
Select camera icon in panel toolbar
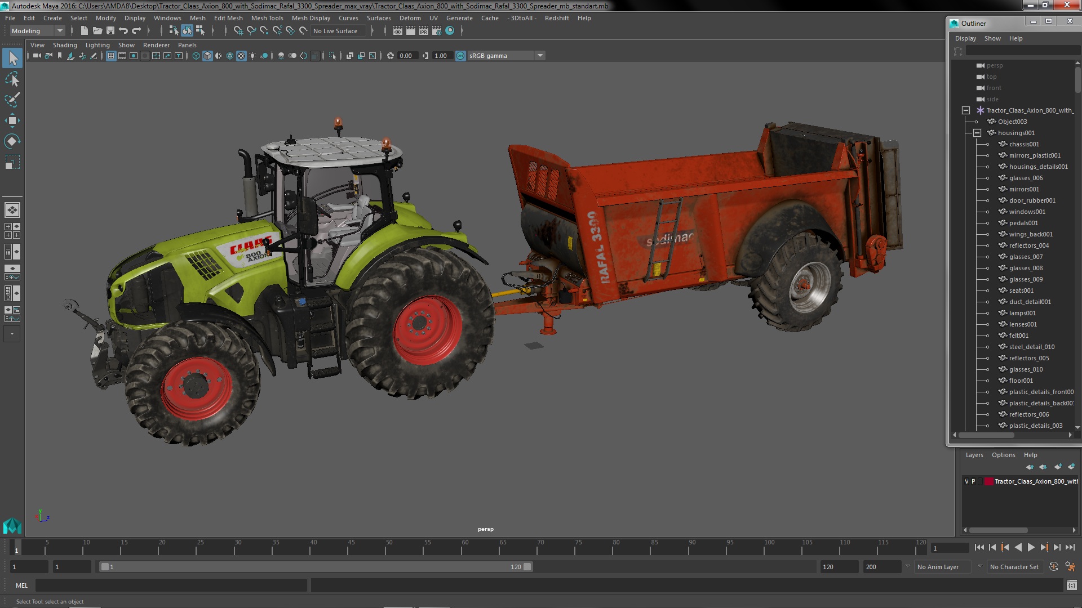coord(37,56)
